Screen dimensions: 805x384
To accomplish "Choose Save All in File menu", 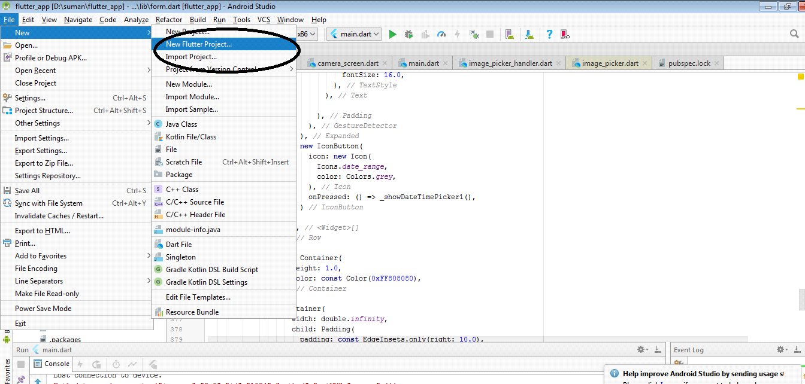I will [75, 190].
